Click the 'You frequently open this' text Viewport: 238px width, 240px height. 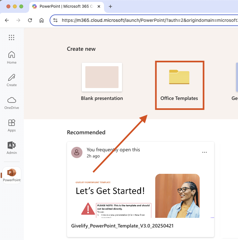[x=113, y=150]
